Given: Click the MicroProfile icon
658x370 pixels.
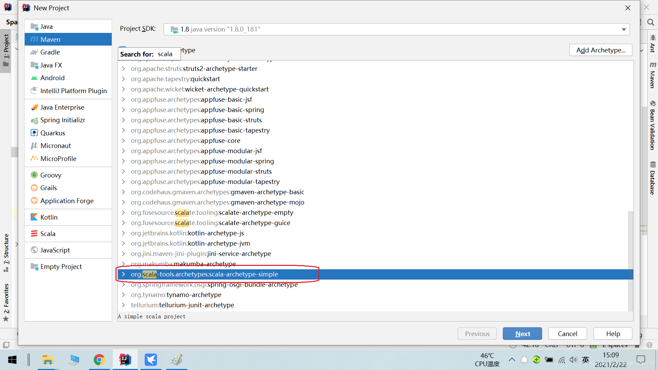Looking at the screenshot, I should (x=34, y=159).
